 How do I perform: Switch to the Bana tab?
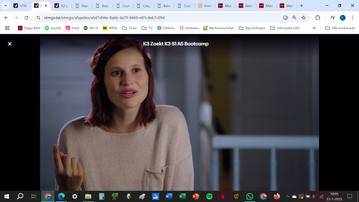click(x=164, y=6)
